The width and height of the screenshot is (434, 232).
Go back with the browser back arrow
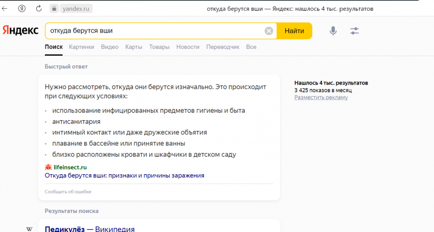coord(5,9)
